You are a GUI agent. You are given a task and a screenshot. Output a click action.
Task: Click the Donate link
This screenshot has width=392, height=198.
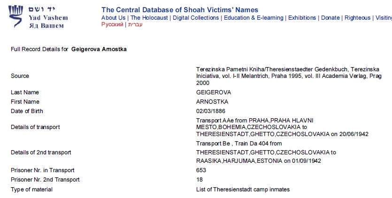[330, 18]
